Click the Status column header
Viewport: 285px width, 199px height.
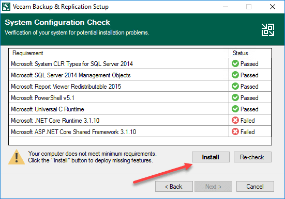[250, 53]
